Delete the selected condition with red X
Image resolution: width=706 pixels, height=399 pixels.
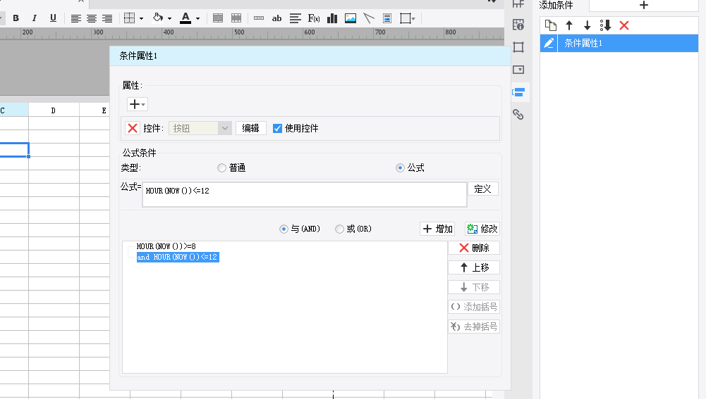point(624,25)
